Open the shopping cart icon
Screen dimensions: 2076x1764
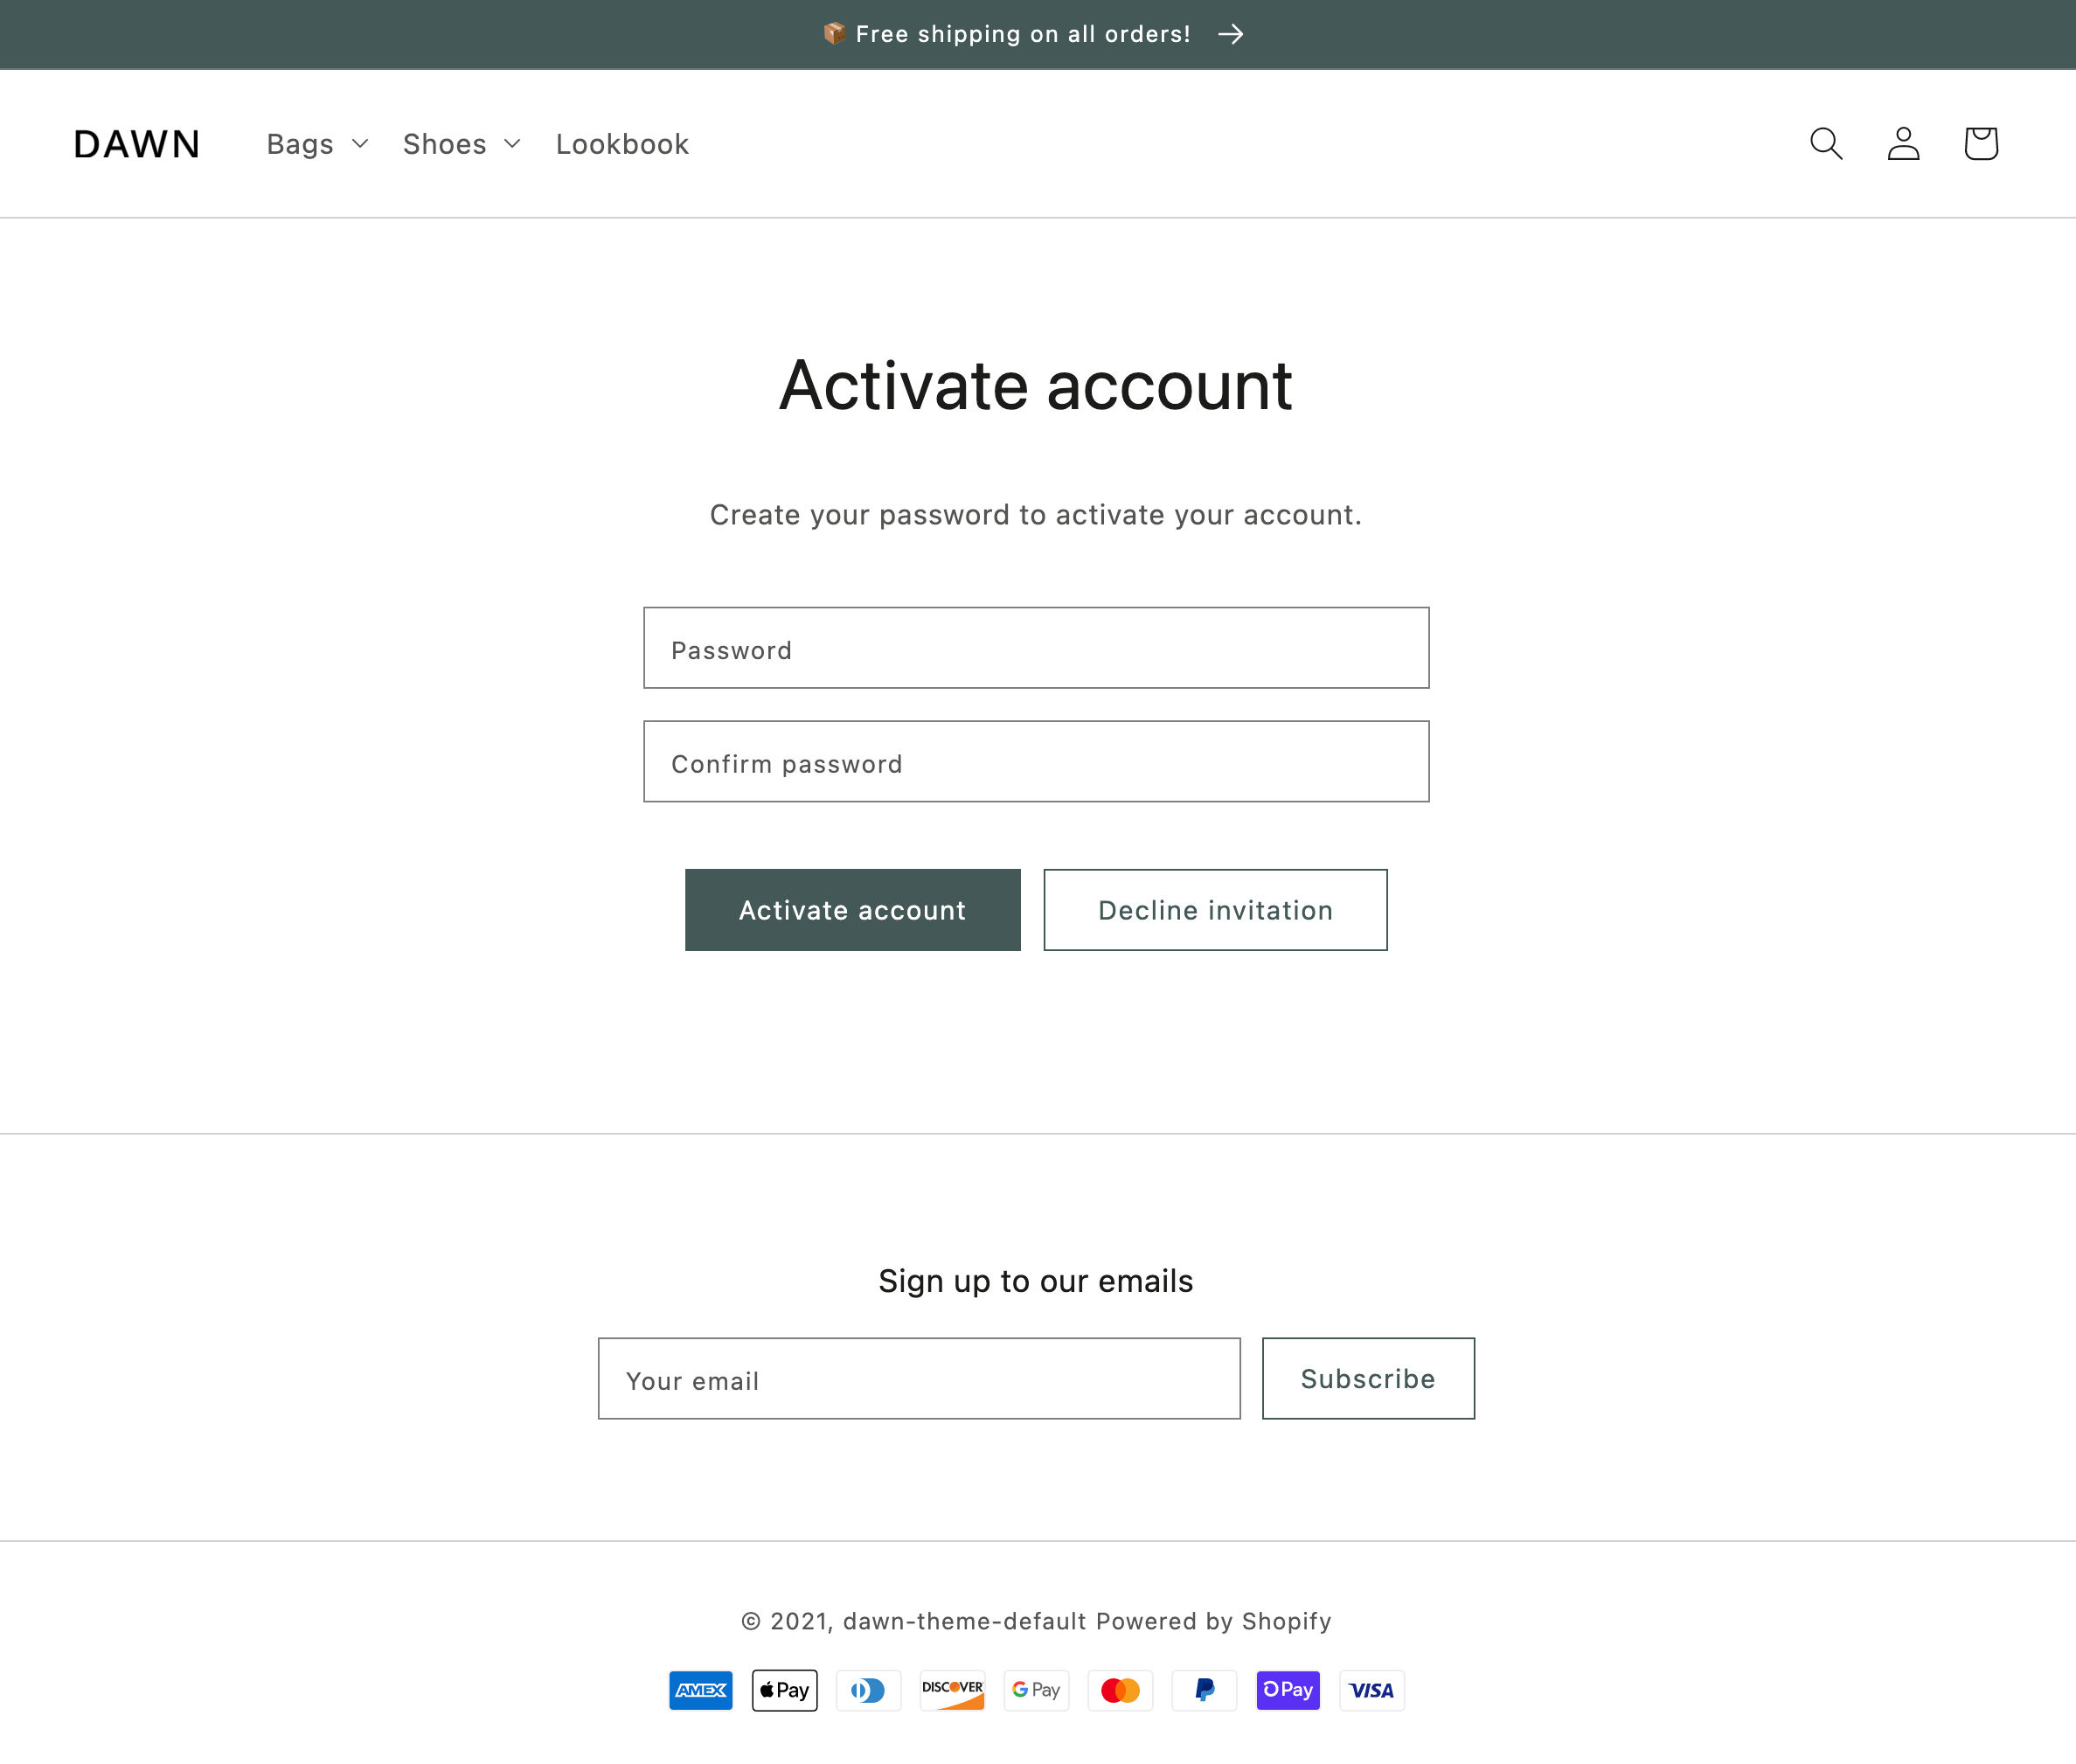coord(1980,144)
